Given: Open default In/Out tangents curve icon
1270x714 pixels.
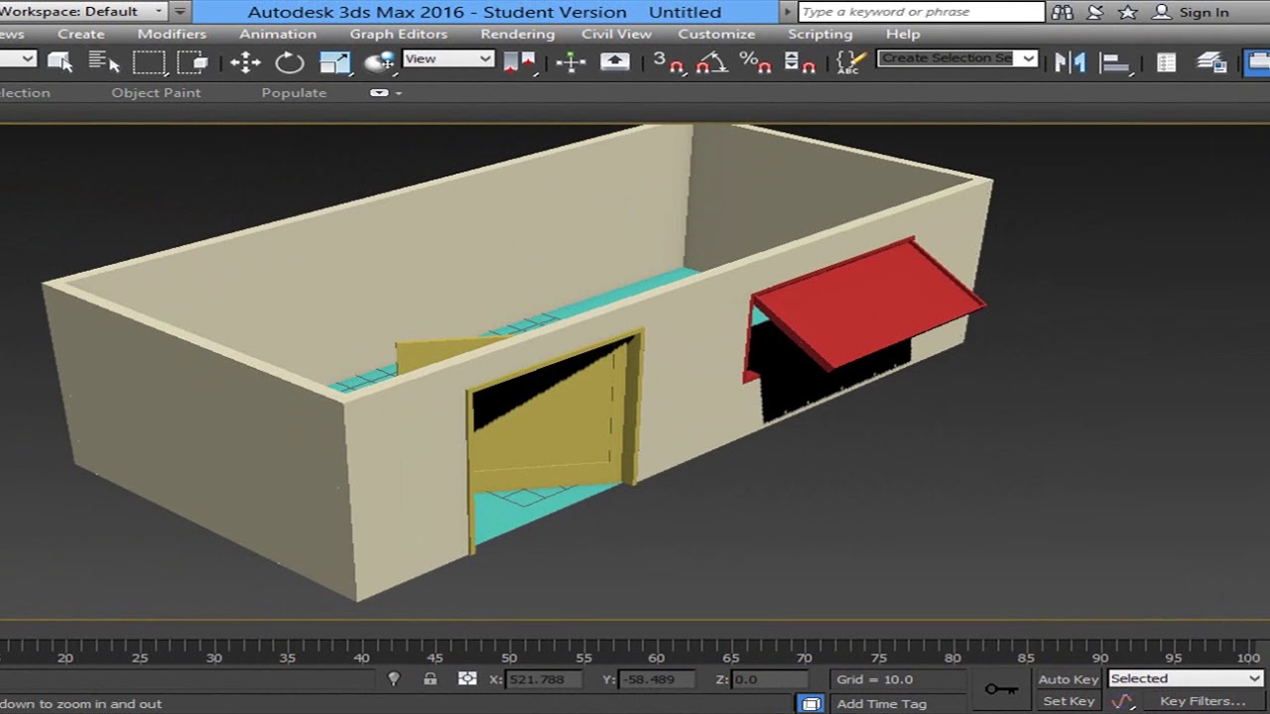Looking at the screenshot, I should pos(1122,701).
